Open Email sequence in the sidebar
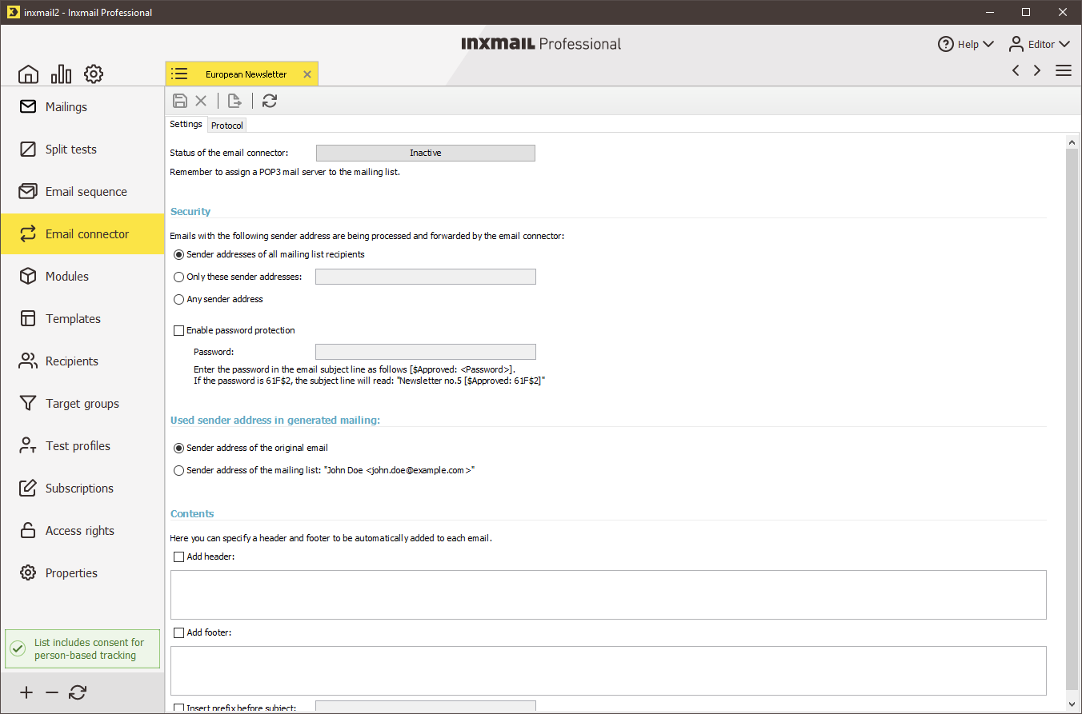Image resolution: width=1082 pixels, height=714 pixels. (82, 191)
